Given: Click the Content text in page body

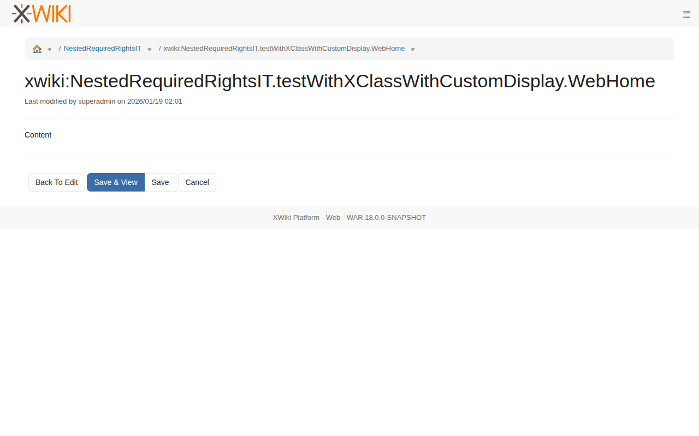Looking at the screenshot, I should click(x=38, y=135).
